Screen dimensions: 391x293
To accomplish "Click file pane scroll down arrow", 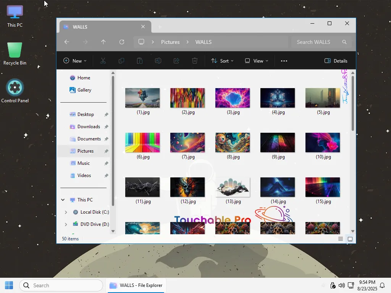I will pyautogui.click(x=352, y=231).
